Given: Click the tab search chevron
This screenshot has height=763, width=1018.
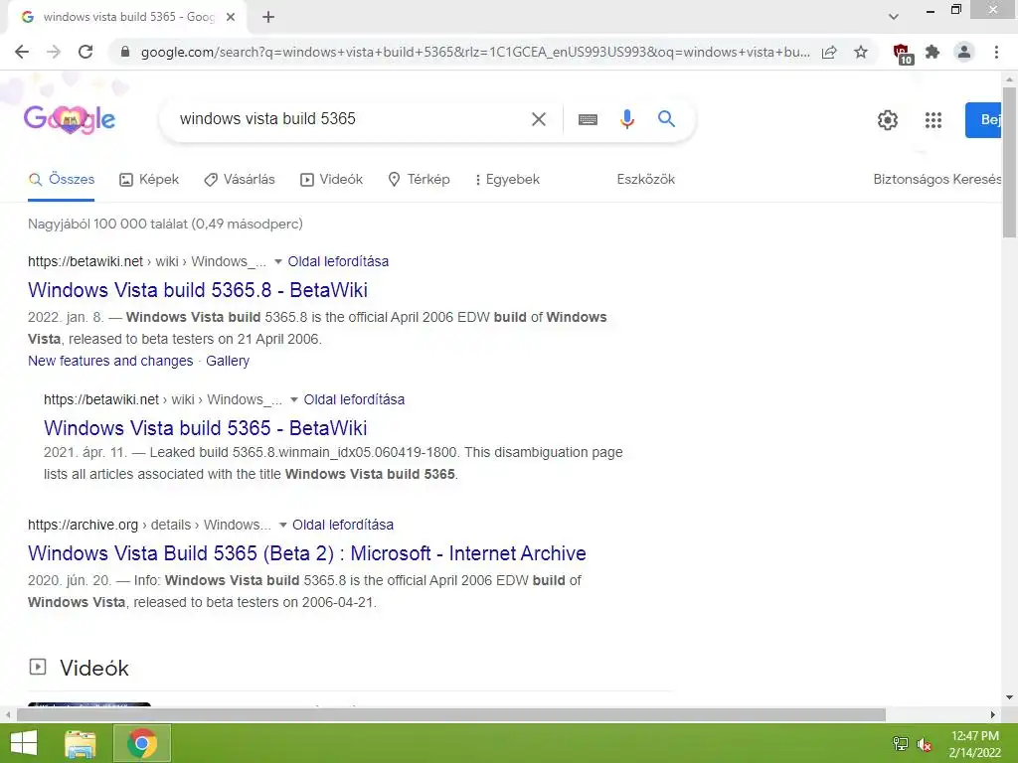Looking at the screenshot, I should (894, 17).
